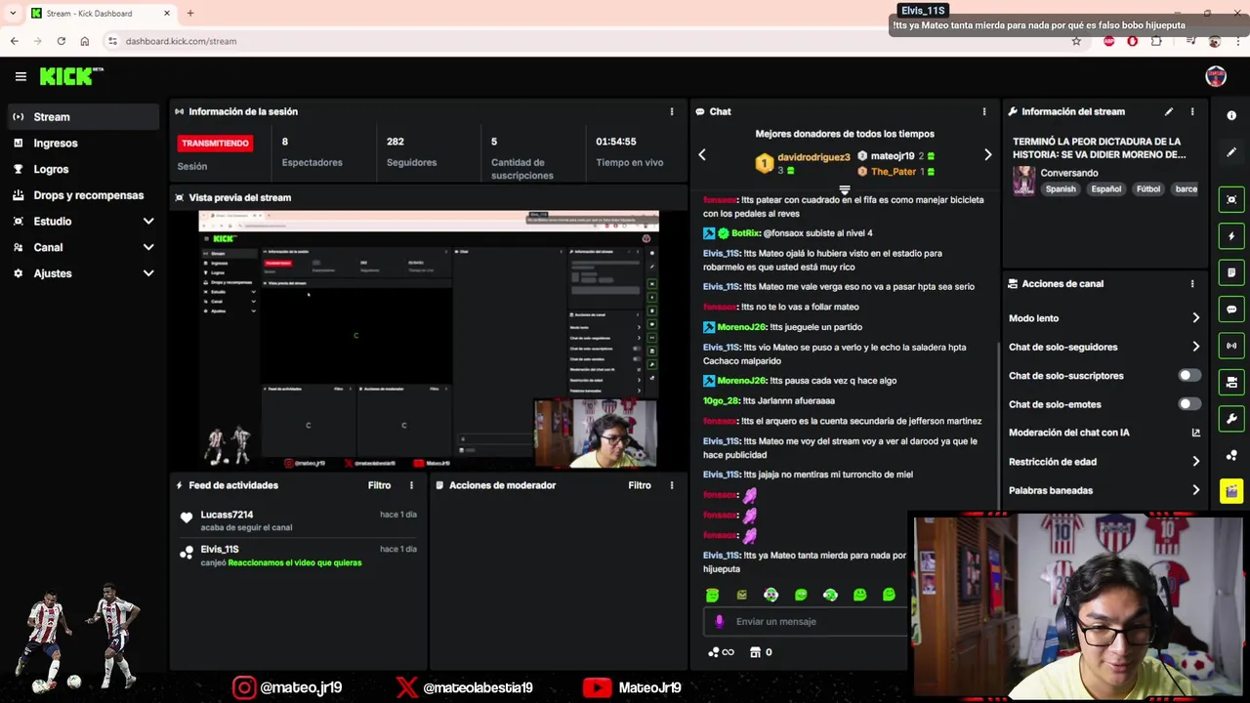Image resolution: width=1250 pixels, height=703 pixels.
Task: Open options menu of Feed de actividades
Action: 411,485
